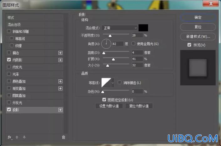
Task: Uncheck the 投影 effect checkbox
Action: point(9,110)
